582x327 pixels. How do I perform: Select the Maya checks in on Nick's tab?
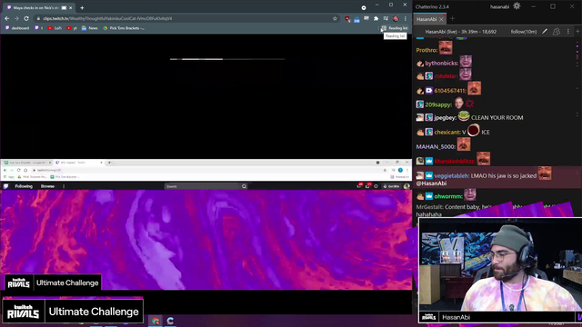(x=38, y=8)
